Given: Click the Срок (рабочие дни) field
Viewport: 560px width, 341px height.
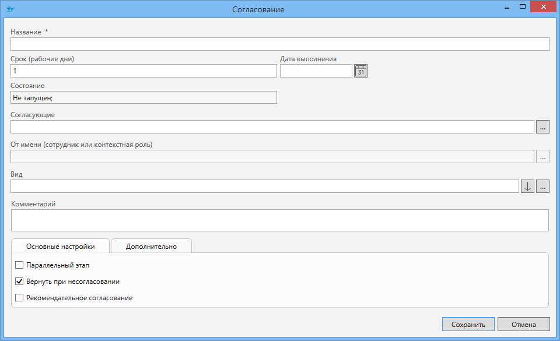Looking at the screenshot, I should click(143, 71).
